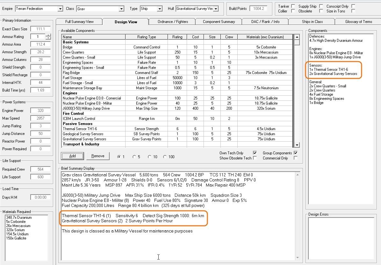Open the Hull dropdown for Gravitational Survey Vessel
381x265 pixels.
(216, 9)
